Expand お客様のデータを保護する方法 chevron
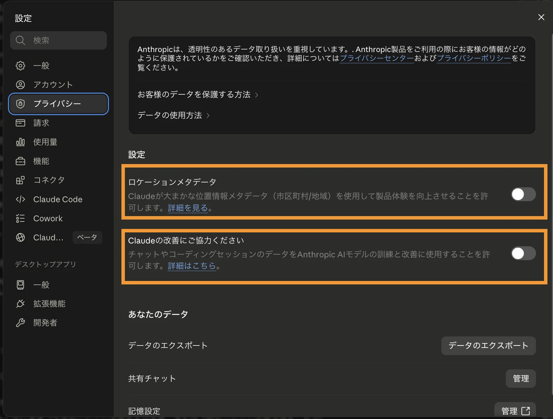Image resolution: width=553 pixels, height=419 pixels. pos(257,95)
